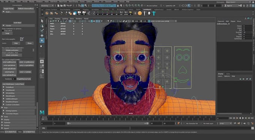Click the white T-pose skeleton shelf icon
The width and height of the screenshot is (255, 140).
pos(145,13)
